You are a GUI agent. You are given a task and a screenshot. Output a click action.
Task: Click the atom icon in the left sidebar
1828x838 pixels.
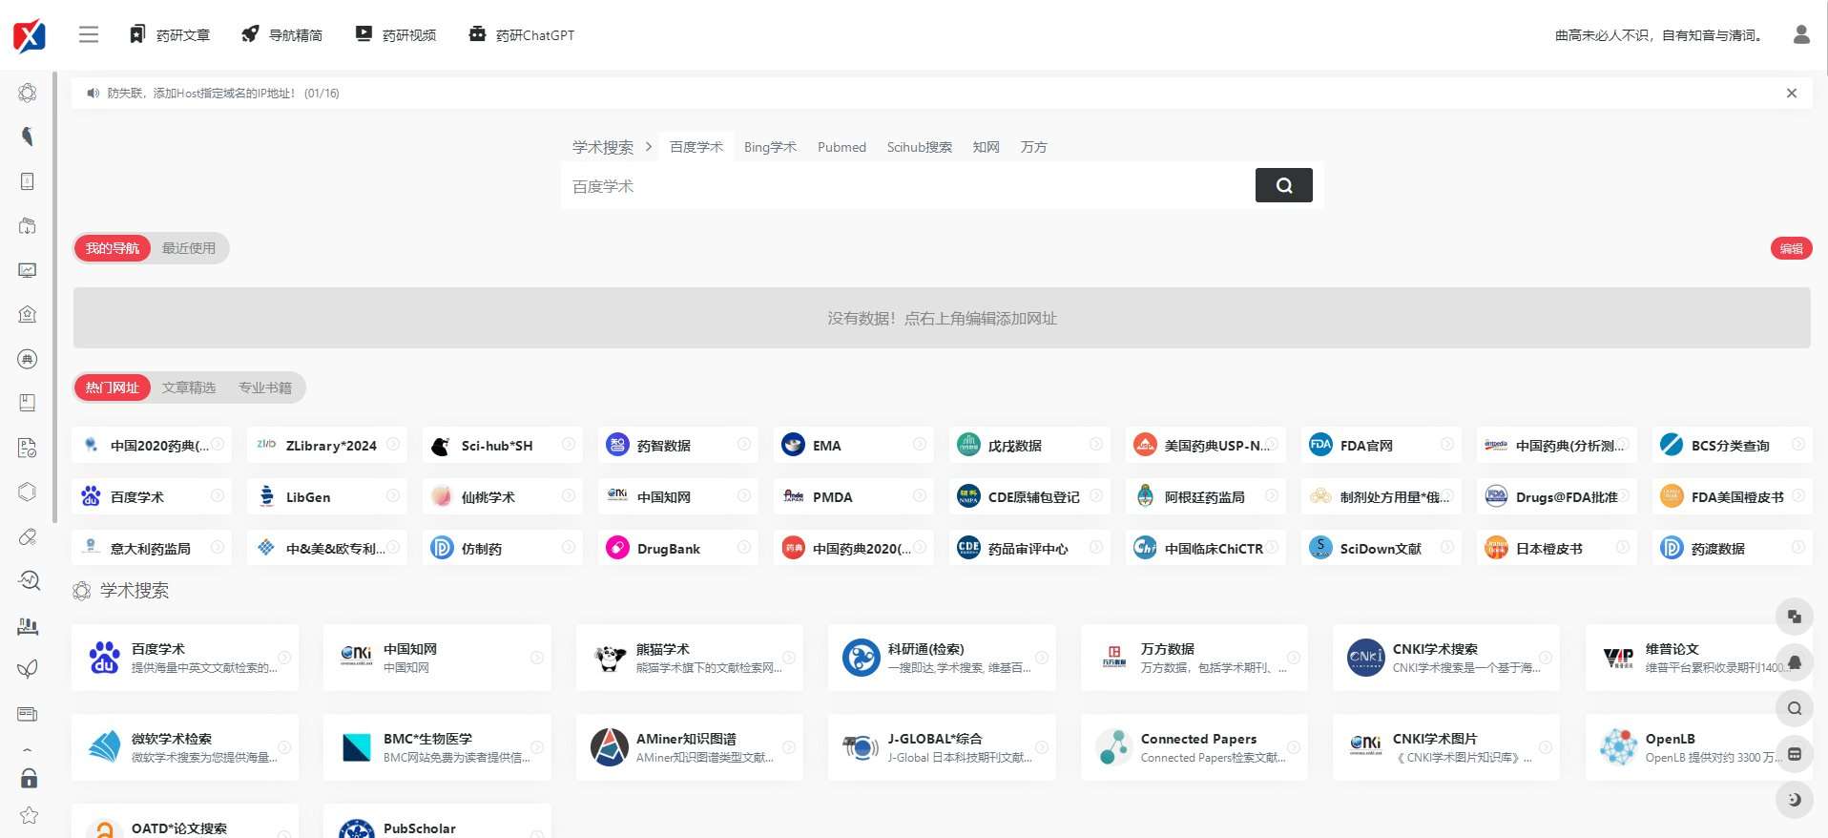click(x=28, y=93)
